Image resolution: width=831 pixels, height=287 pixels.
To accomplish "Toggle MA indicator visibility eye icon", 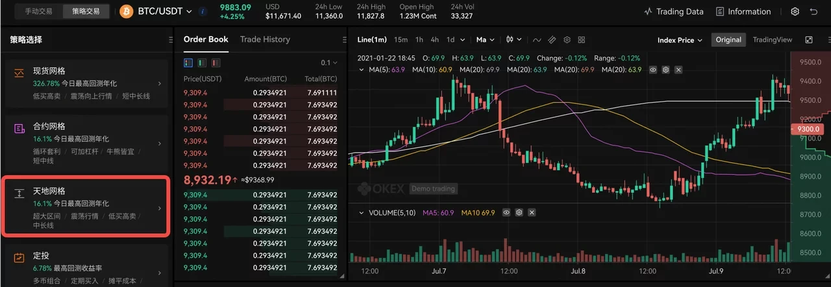I will point(653,69).
